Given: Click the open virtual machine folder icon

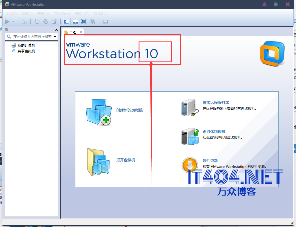Looking at the screenshot, I should [98, 162].
